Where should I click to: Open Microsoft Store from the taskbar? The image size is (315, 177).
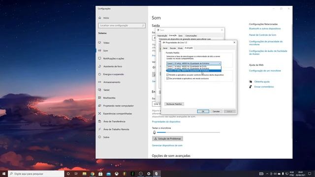click(x=100, y=174)
